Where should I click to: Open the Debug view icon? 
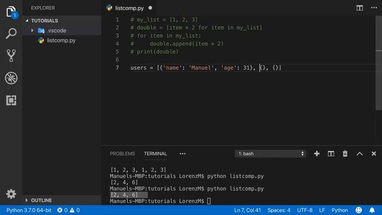[x=11, y=78]
